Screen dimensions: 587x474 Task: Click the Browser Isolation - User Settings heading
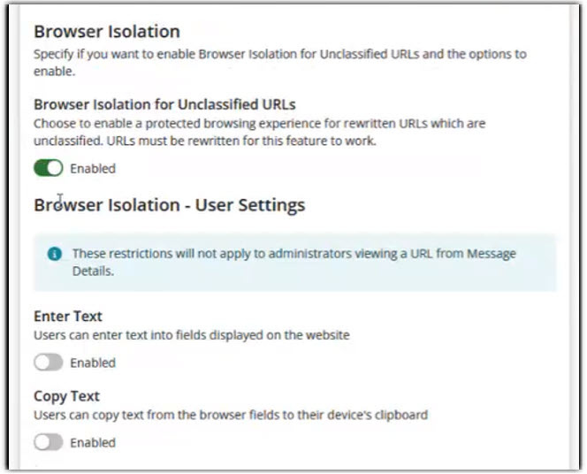(x=169, y=205)
